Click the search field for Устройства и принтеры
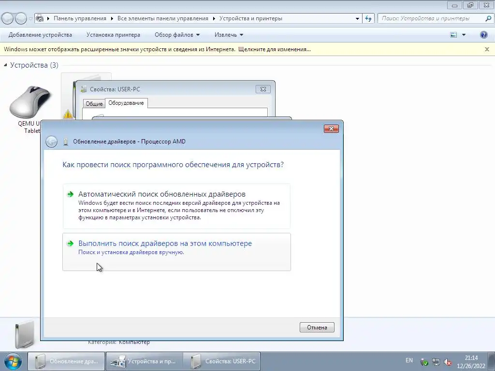This screenshot has height=371, width=495. (432, 18)
